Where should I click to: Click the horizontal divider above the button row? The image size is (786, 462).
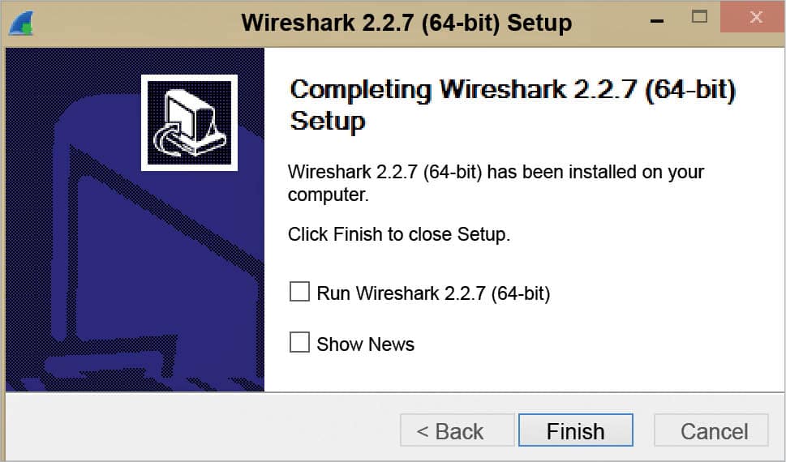pyautogui.click(x=519, y=393)
